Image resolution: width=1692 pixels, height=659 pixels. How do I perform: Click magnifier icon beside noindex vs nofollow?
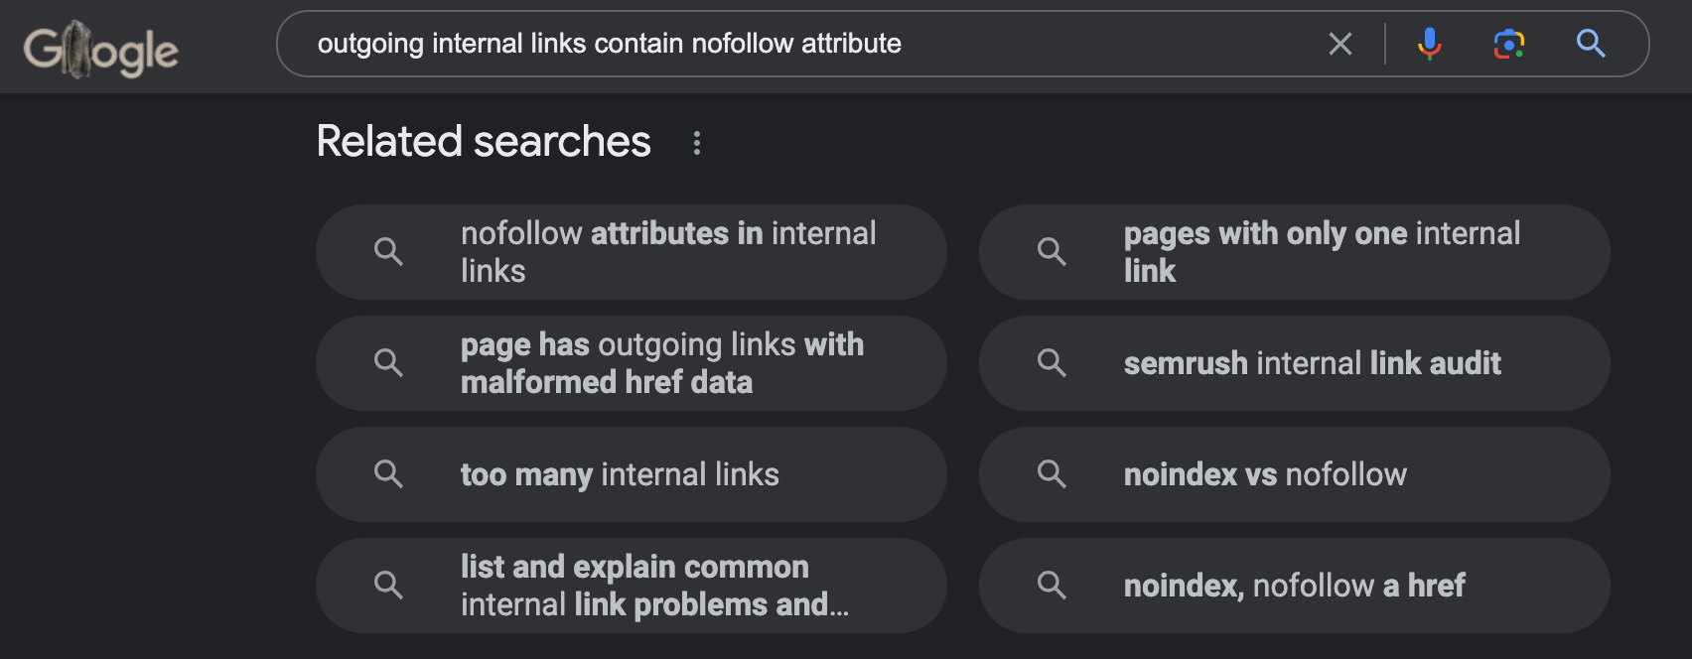coord(1052,474)
